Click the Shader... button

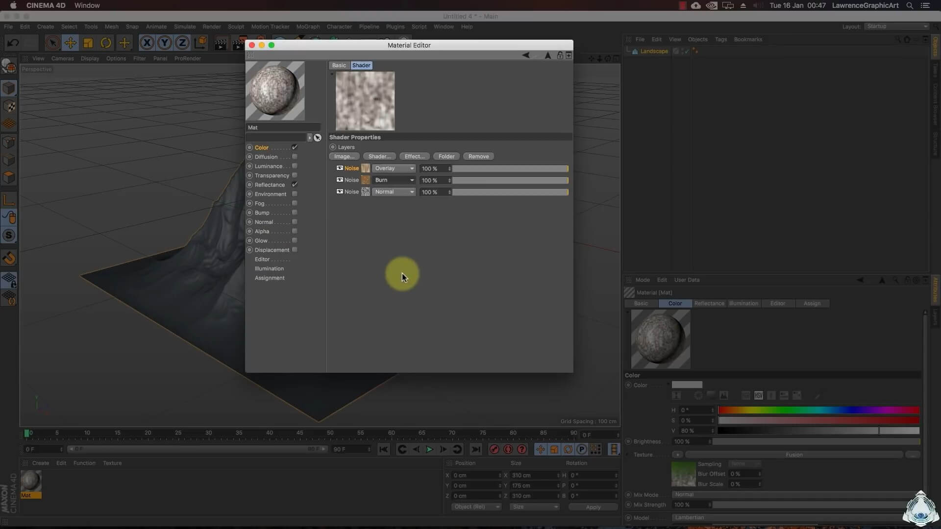point(379,156)
